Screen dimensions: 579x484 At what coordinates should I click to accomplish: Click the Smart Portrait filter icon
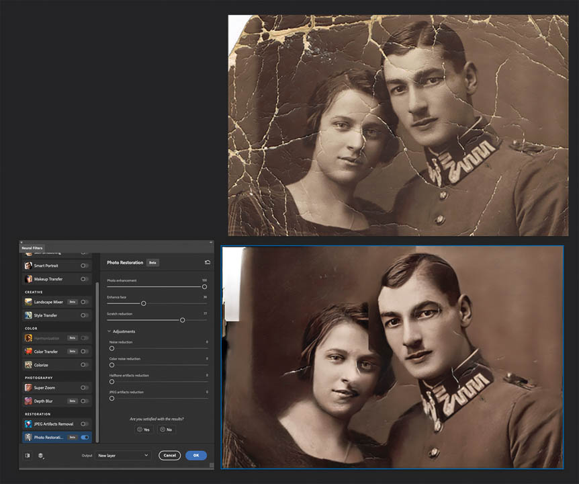(28, 266)
